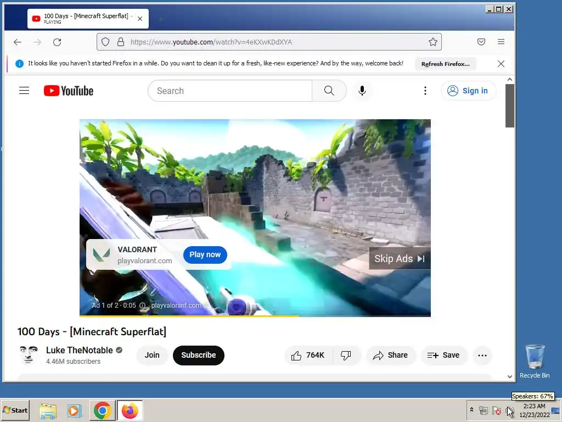Image resolution: width=562 pixels, height=422 pixels.
Task: Click the vertical scrollbar thumb
Action: 510,105
